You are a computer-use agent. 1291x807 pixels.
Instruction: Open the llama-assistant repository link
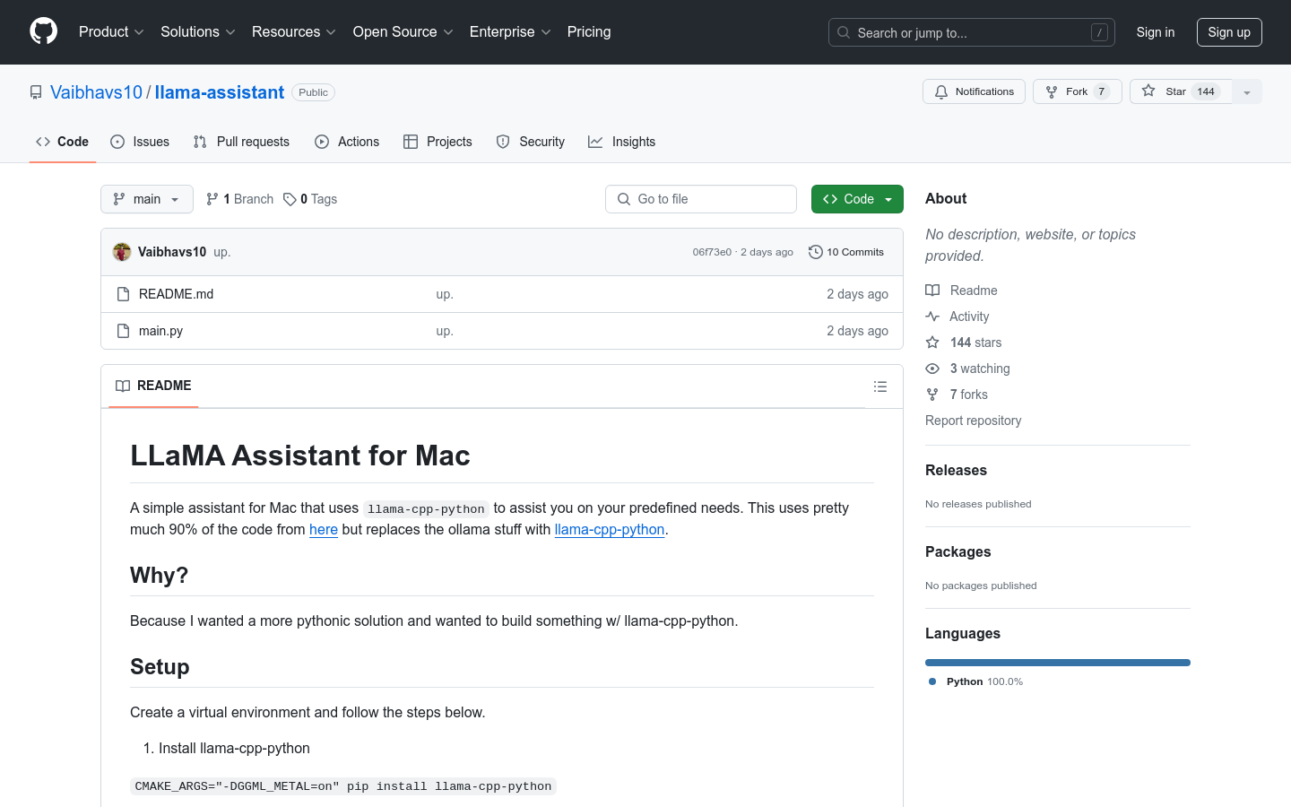coord(220,92)
